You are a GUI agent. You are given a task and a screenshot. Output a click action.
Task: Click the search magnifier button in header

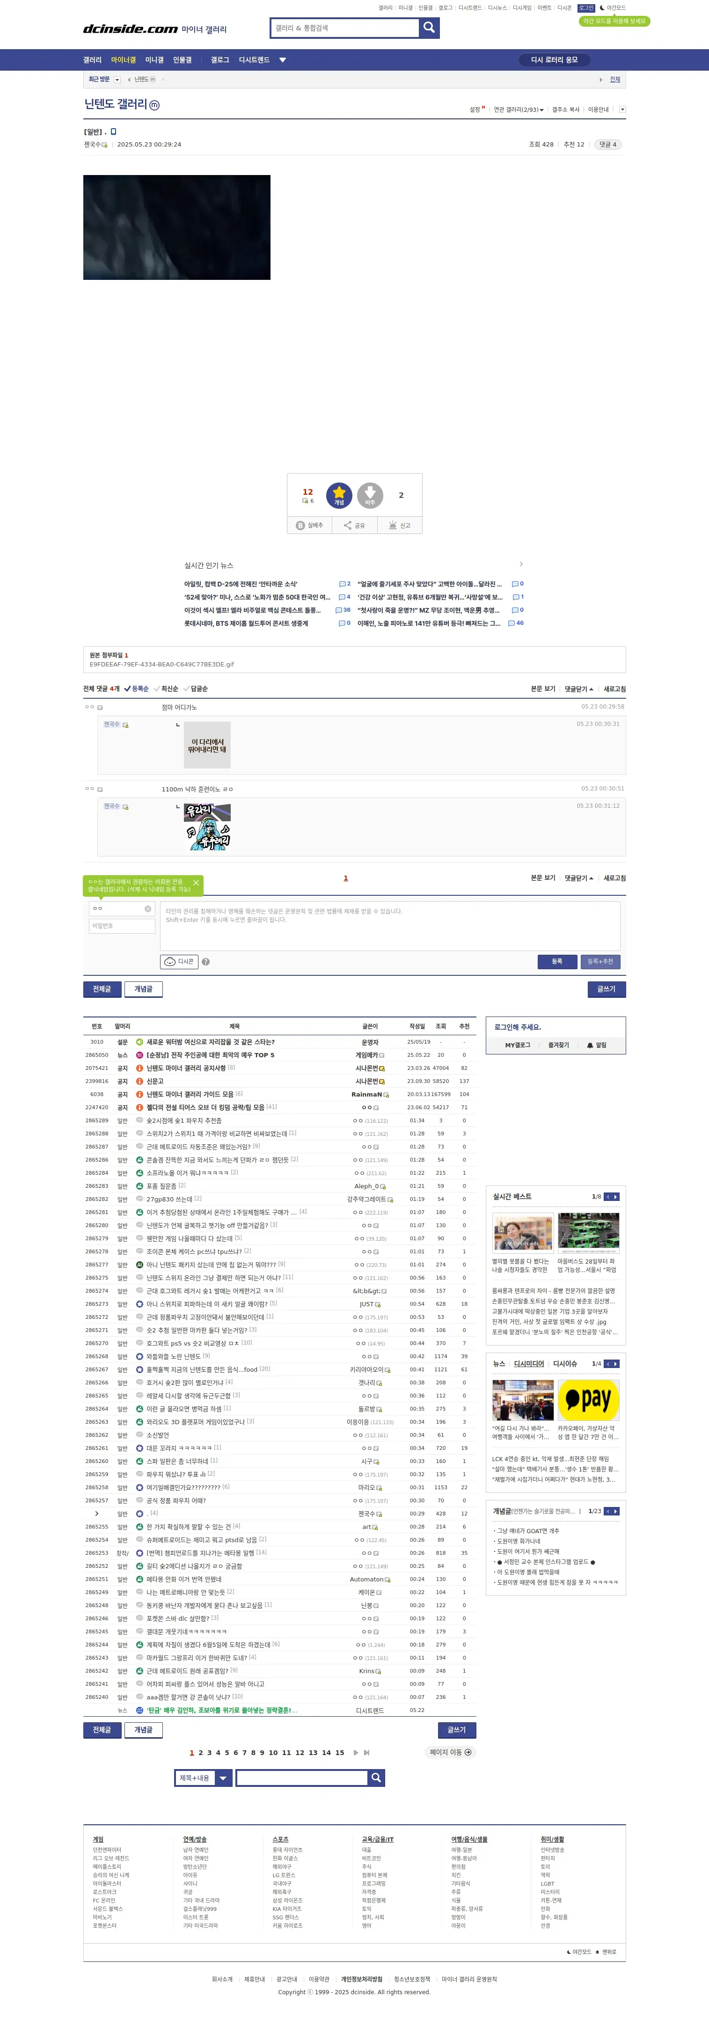tap(429, 28)
